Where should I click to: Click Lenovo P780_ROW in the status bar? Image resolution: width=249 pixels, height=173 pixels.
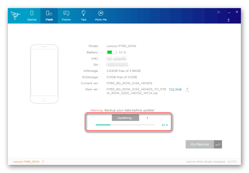click(x=26, y=162)
